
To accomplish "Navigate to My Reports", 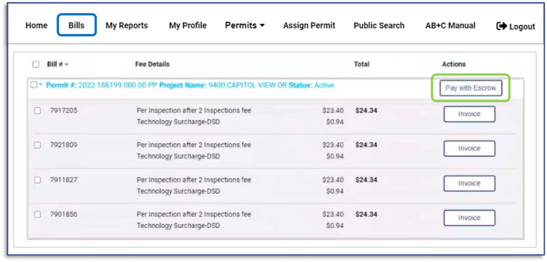I will [127, 25].
